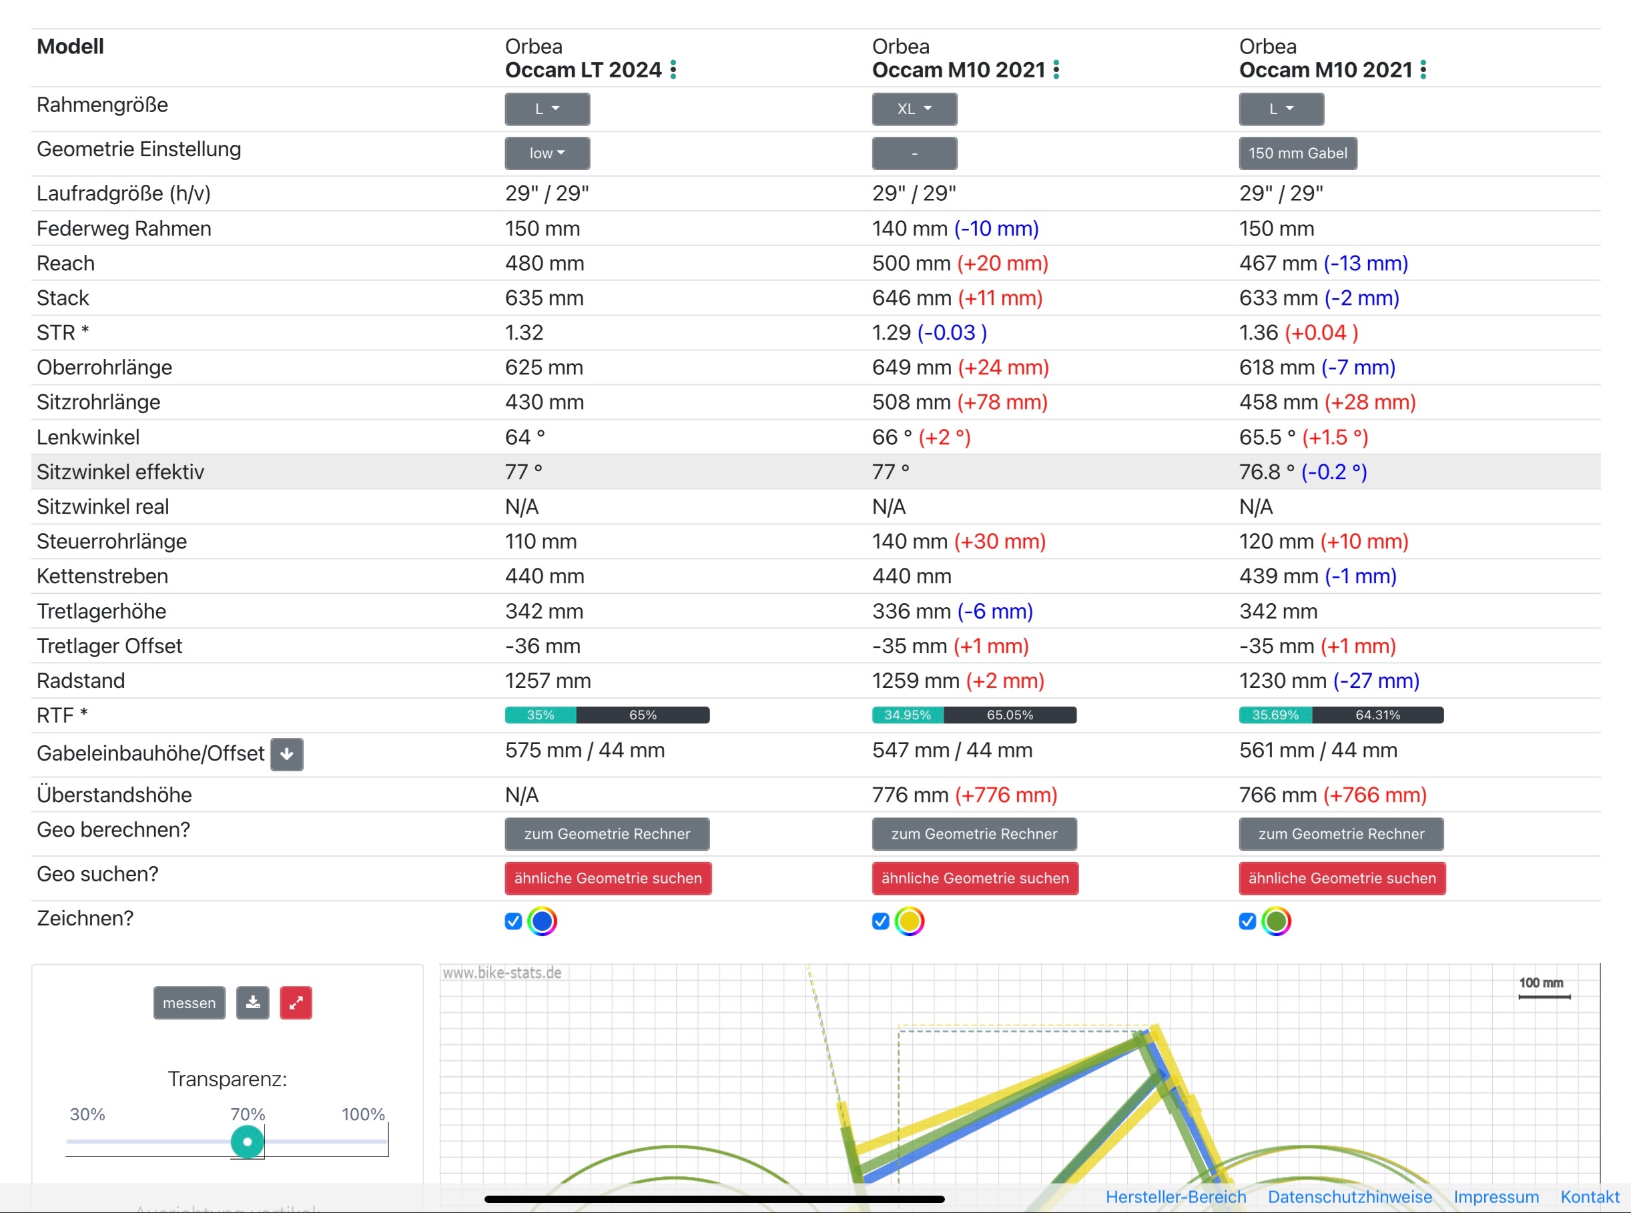Open options menu for Occam LT 2024
The width and height of the screenshot is (1631, 1213).
coord(673,70)
